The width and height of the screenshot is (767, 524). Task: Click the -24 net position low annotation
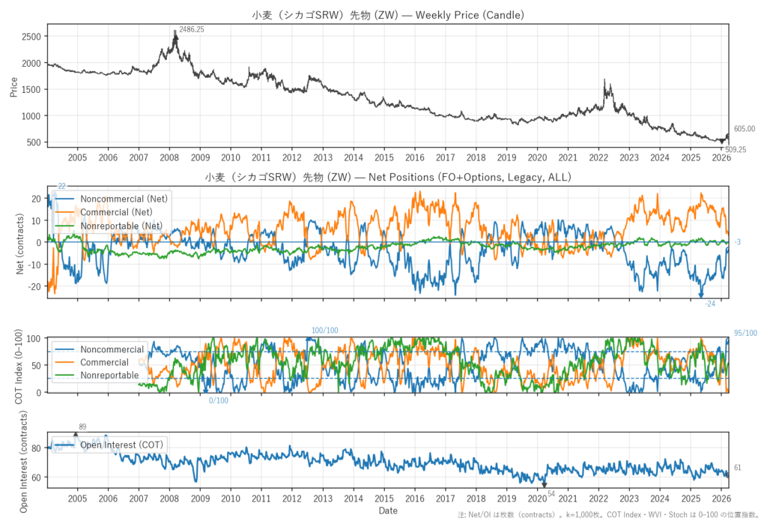click(x=709, y=304)
